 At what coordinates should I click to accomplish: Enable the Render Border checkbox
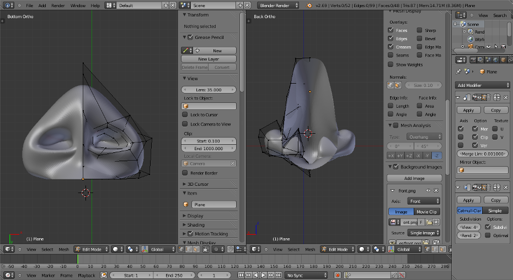(x=185, y=173)
